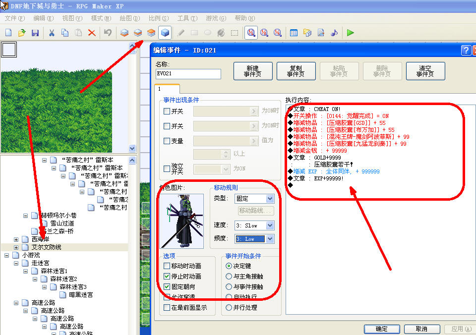Uncheck the 停止时动画 option
The height and width of the screenshot is (335, 476).
click(167, 277)
